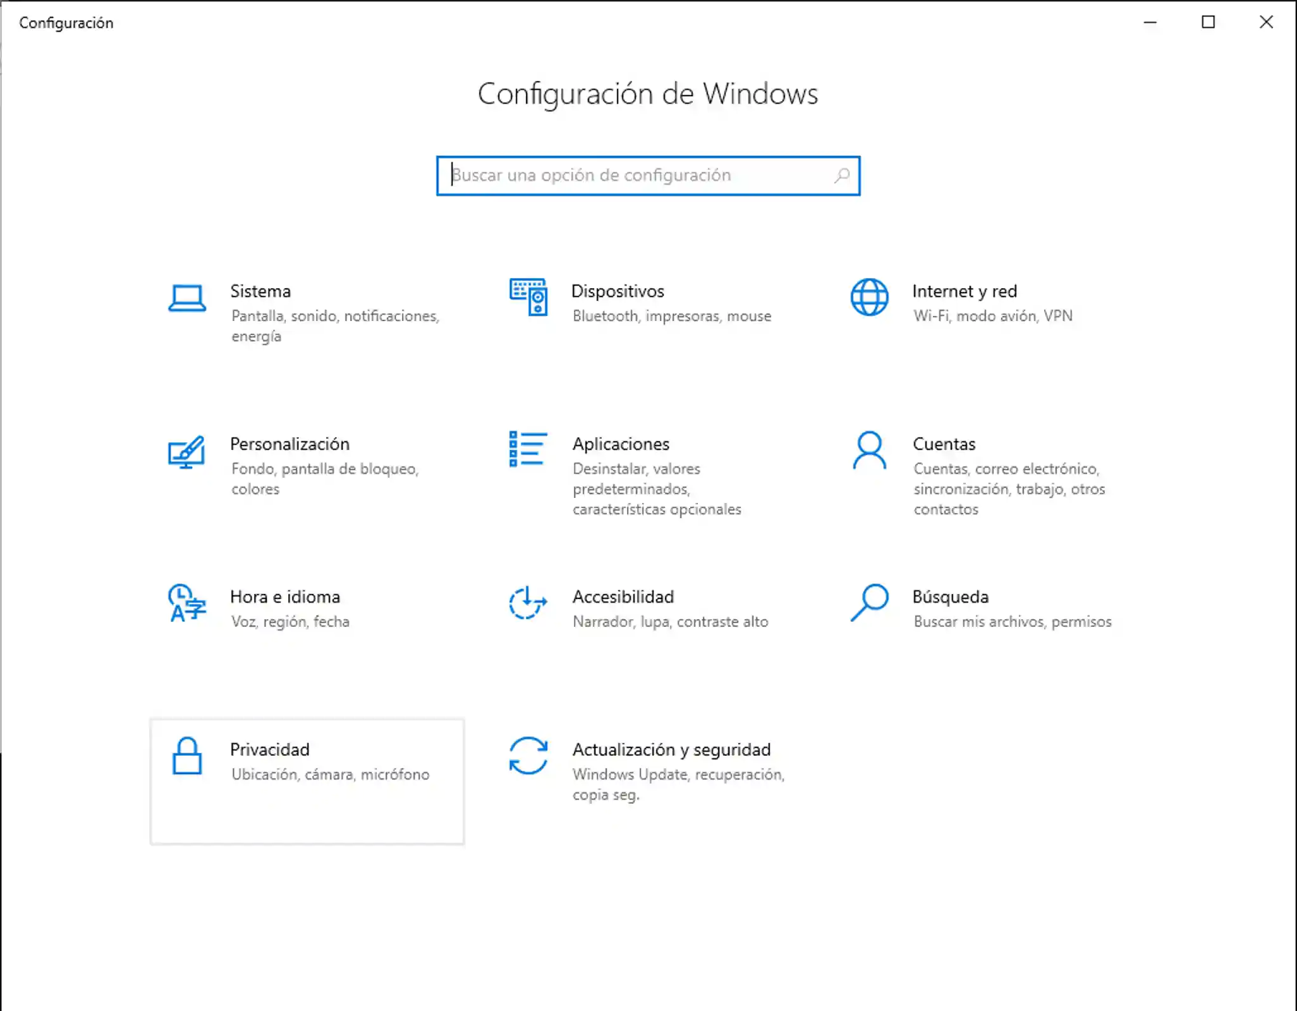Click the search box magnifier icon

tap(842, 176)
